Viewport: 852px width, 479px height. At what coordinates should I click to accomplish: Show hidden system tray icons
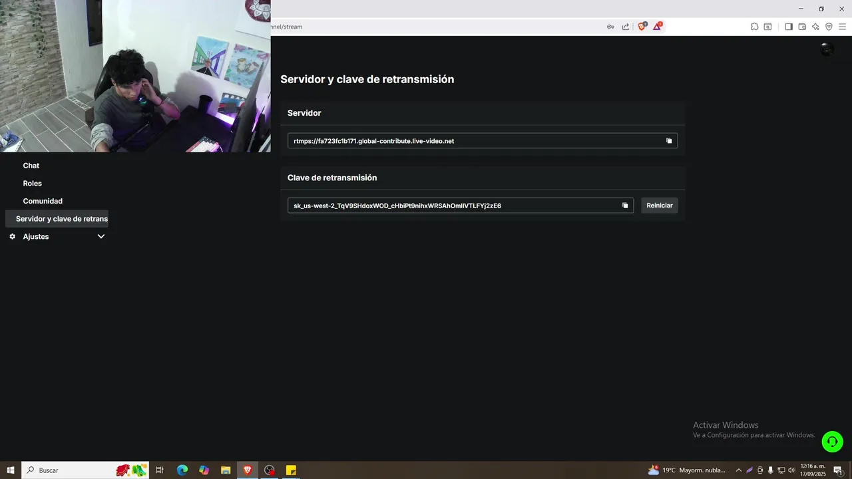click(738, 470)
